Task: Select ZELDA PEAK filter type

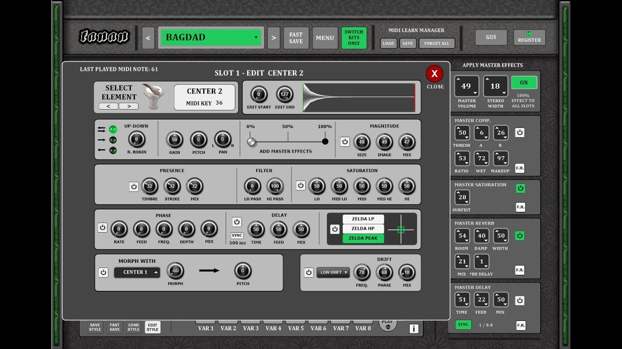Action: point(363,238)
